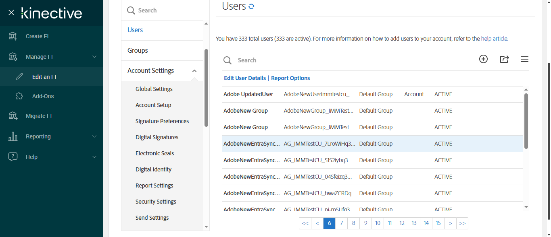Image resolution: width=551 pixels, height=237 pixels.
Task: Click the Add-Ons puzzle piece icon
Action: click(x=19, y=96)
